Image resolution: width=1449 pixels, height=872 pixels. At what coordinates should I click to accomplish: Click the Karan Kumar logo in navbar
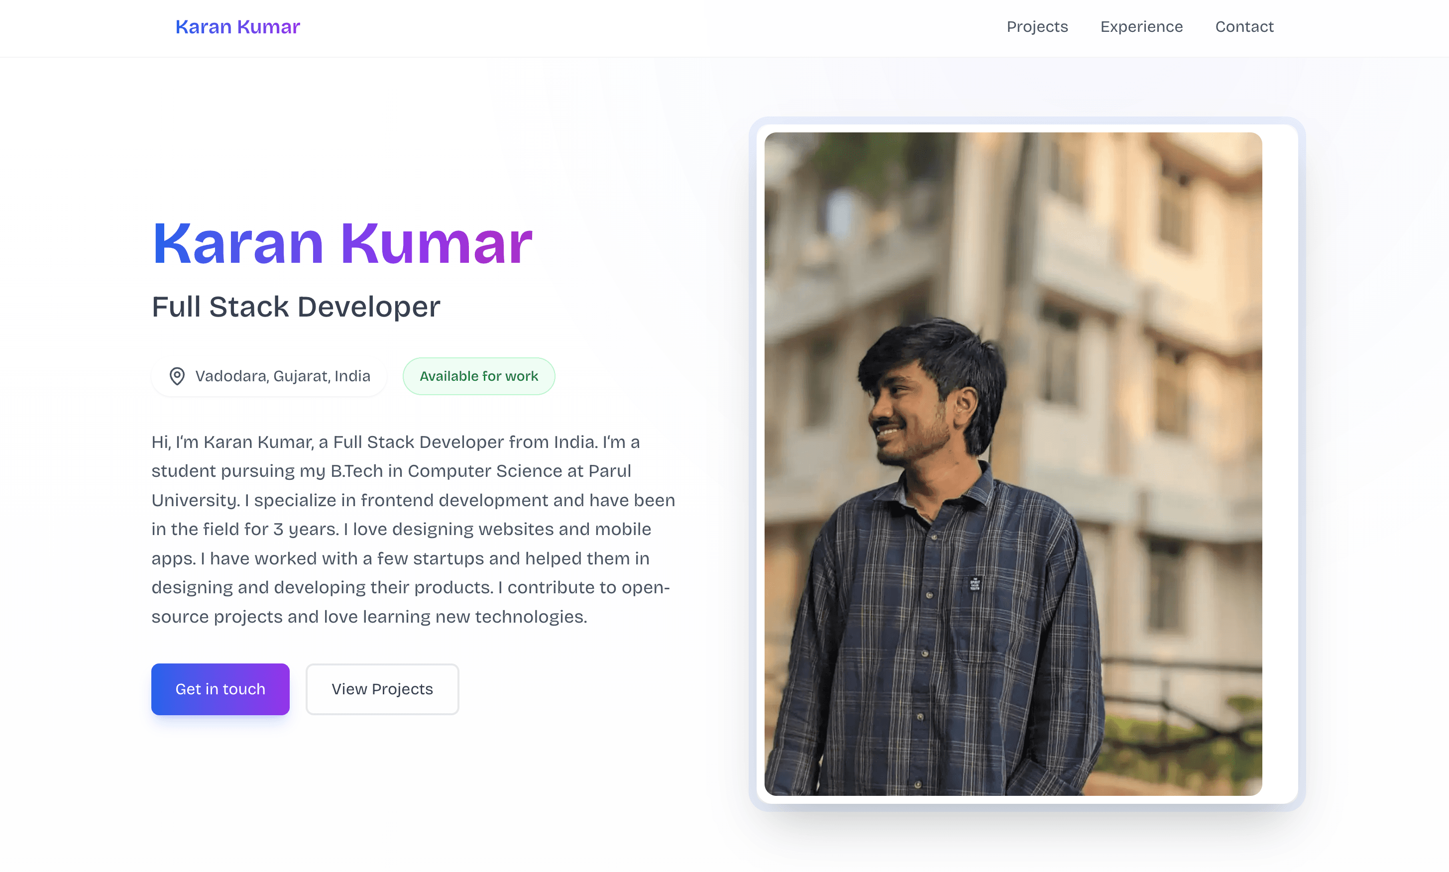tap(237, 27)
